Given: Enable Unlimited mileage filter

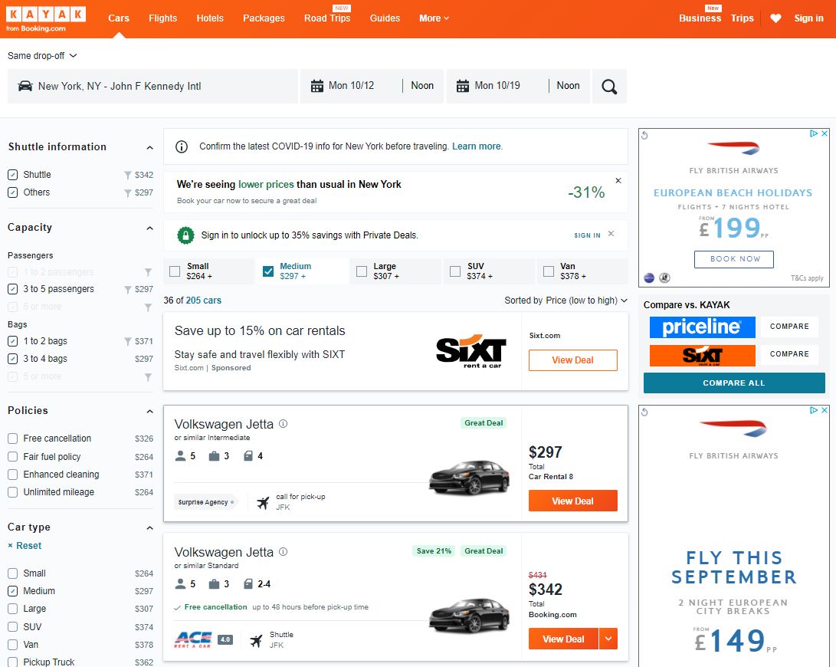Looking at the screenshot, I should (x=13, y=492).
